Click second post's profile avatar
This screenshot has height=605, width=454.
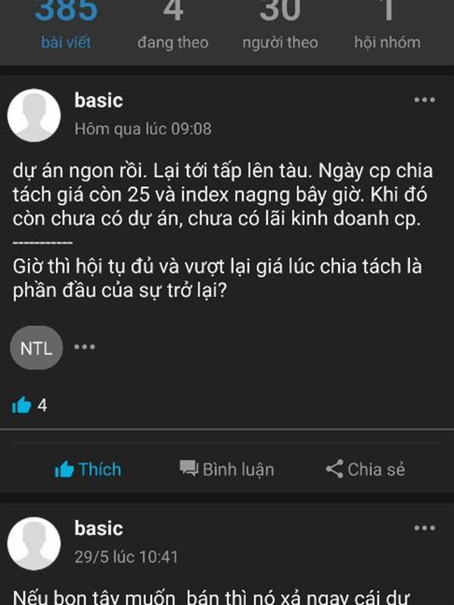coord(34,543)
